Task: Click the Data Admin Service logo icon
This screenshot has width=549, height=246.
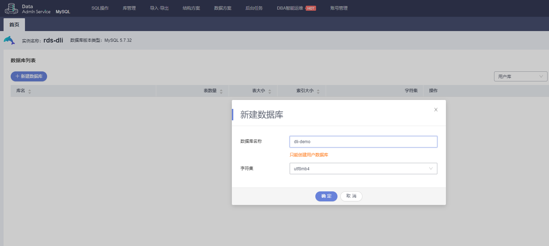Action: tap(11, 9)
